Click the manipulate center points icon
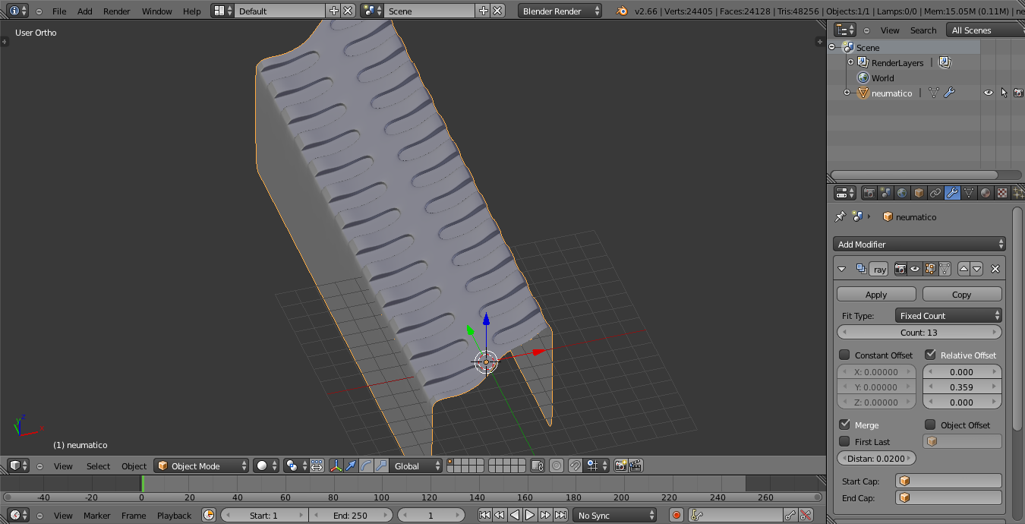 coord(317,466)
